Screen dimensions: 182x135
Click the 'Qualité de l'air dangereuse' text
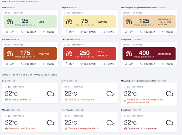click(142, 129)
